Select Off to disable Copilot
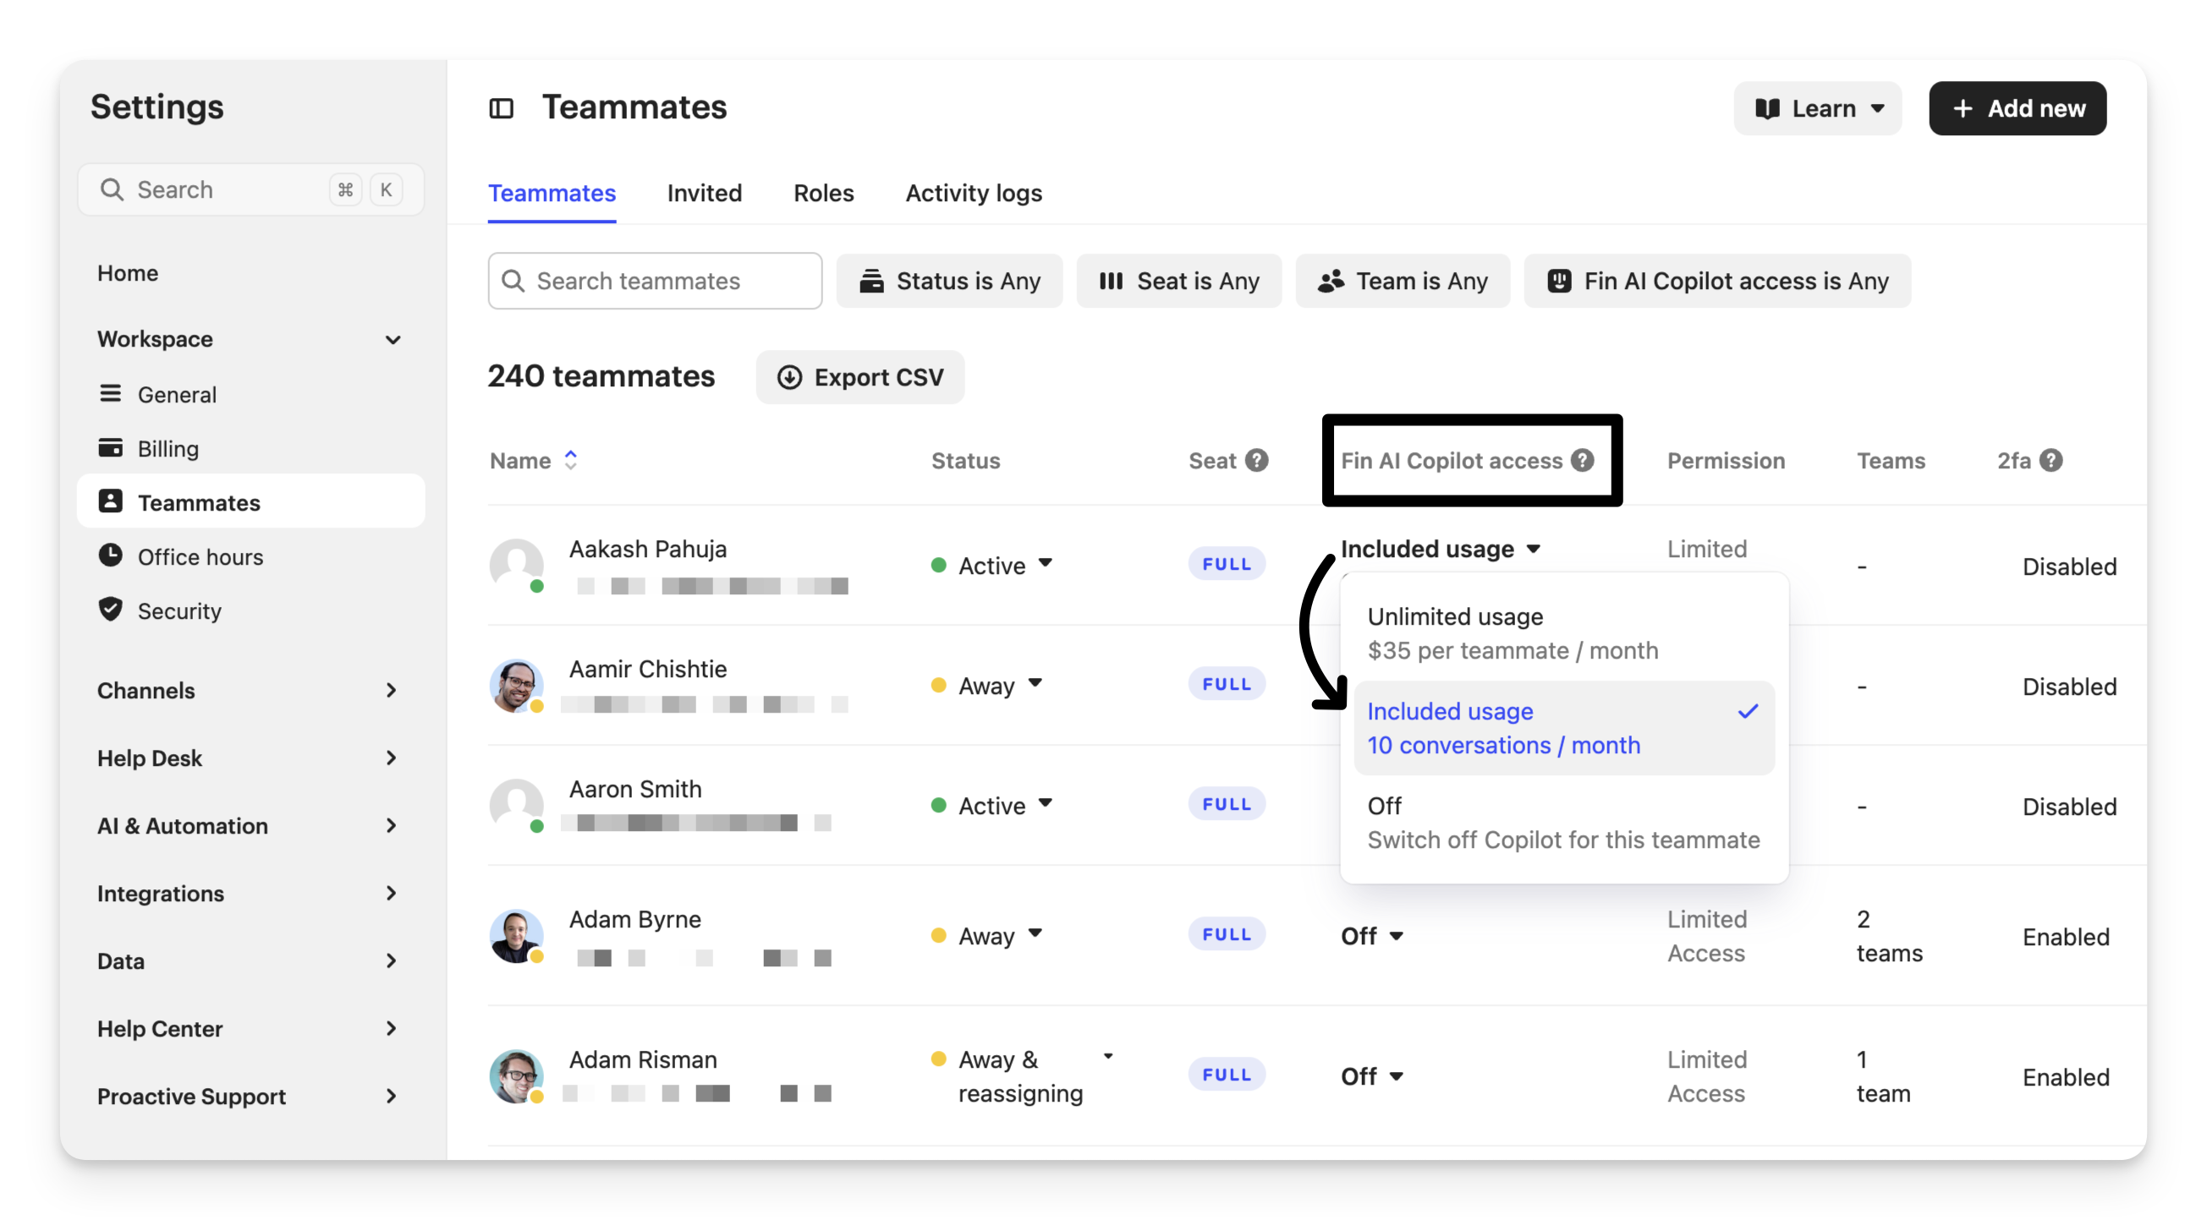 pos(1563,822)
